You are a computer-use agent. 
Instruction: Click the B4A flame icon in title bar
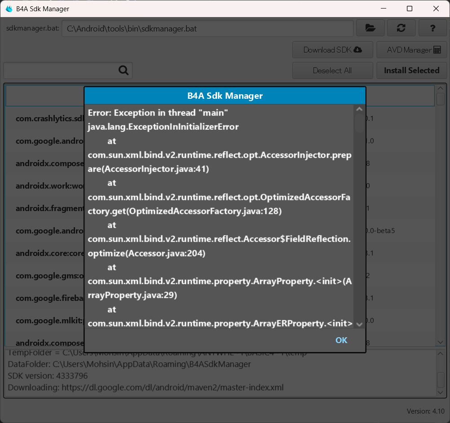click(x=9, y=9)
